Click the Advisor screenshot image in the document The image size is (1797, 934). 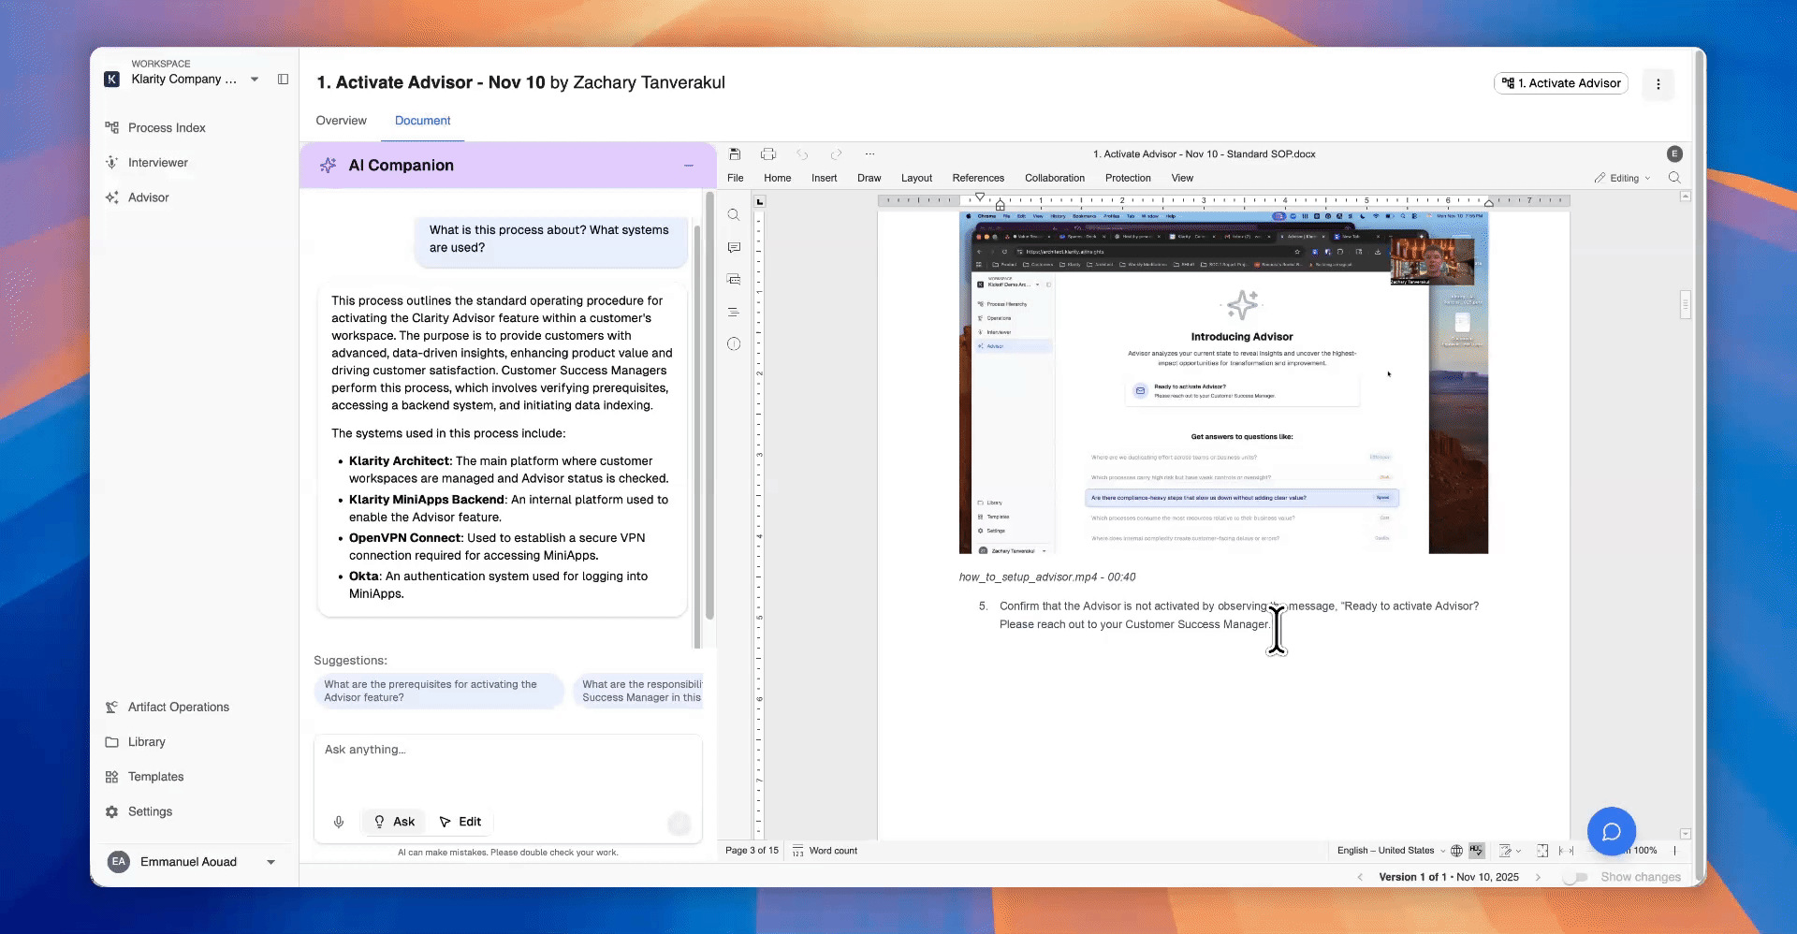(1223, 383)
